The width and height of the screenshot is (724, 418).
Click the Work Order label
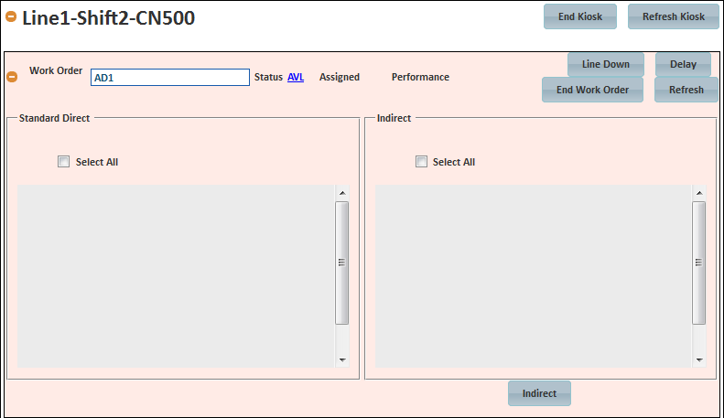point(56,70)
